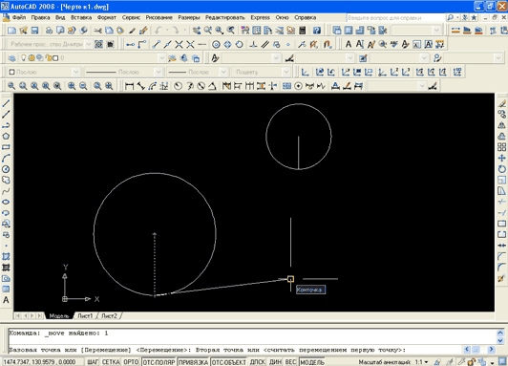This screenshot has width=508, height=366.
Task: Click the МОДЕЛЬ status bar button
Action: point(312,362)
